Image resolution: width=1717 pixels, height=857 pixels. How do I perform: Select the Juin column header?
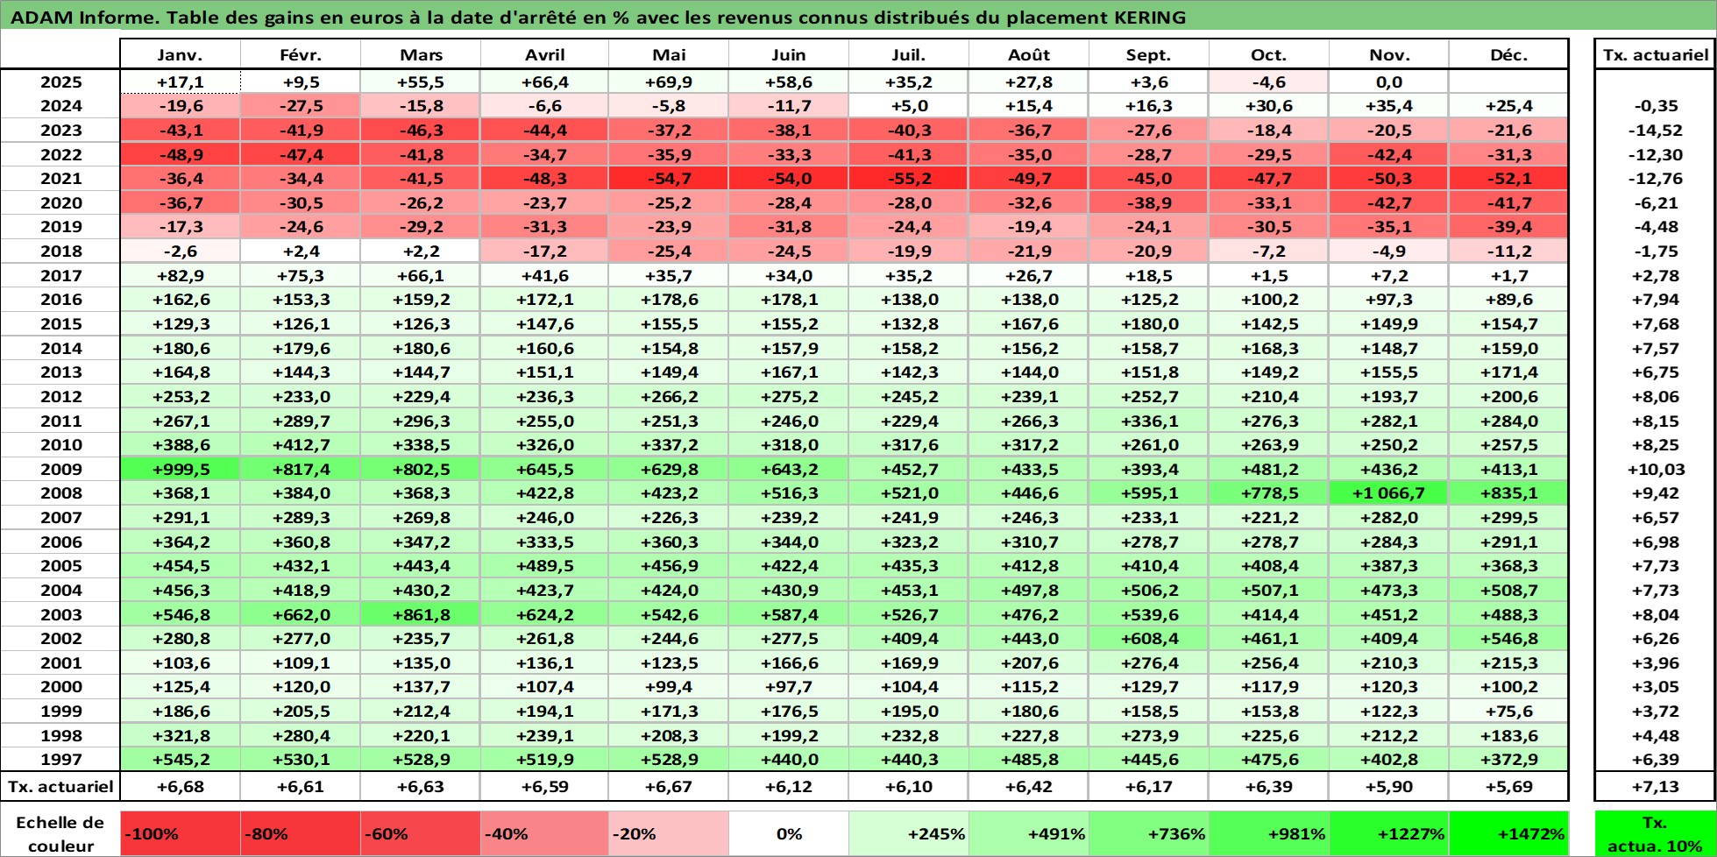(789, 54)
